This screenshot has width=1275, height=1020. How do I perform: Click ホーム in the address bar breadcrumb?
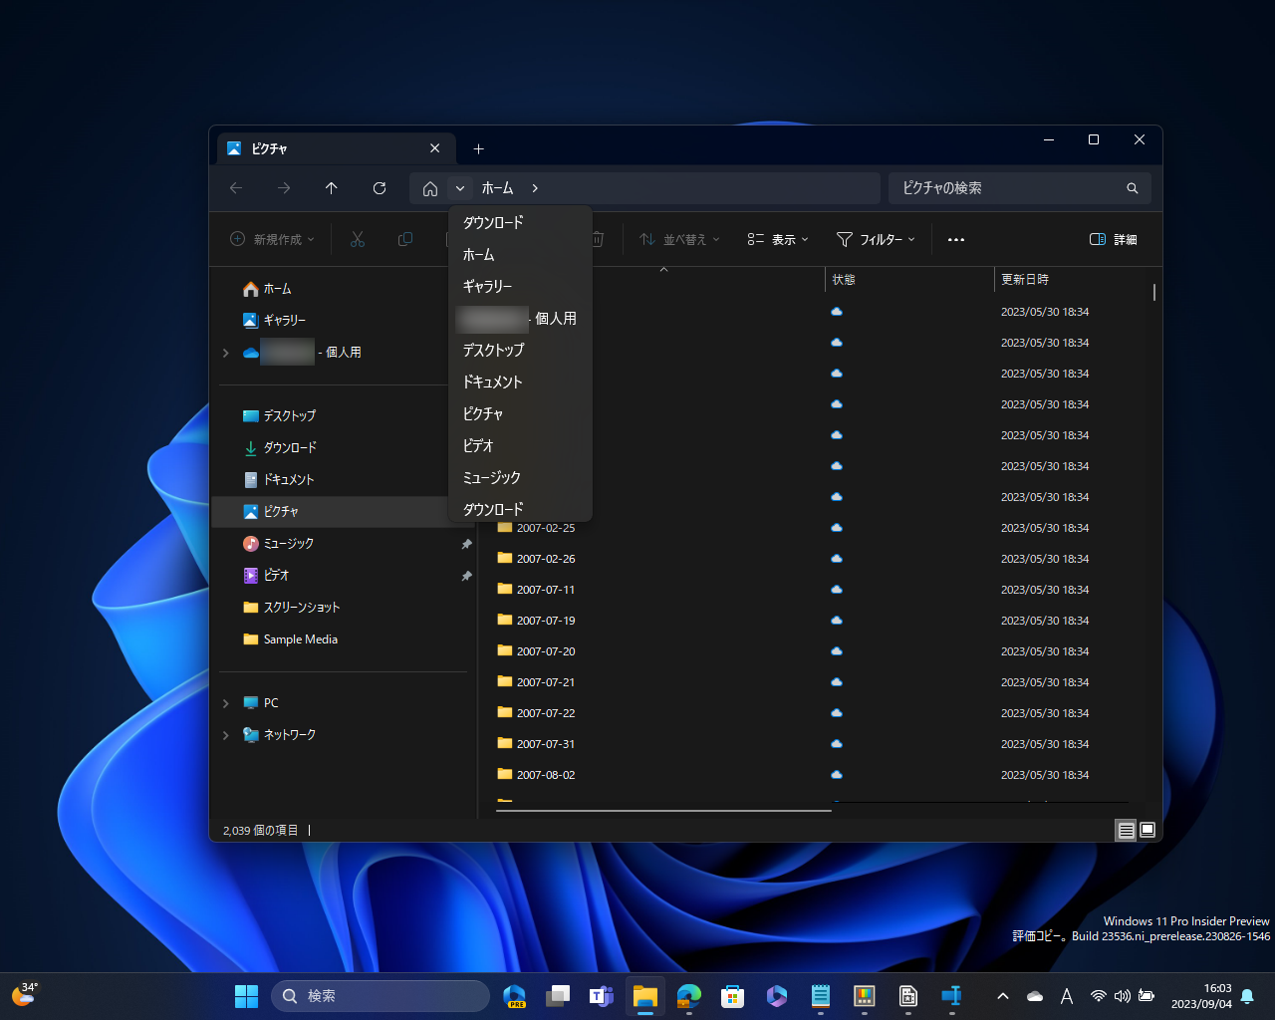click(497, 188)
